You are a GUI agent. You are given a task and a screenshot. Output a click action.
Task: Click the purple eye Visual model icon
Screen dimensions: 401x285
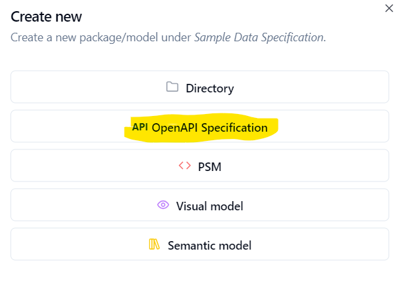164,205
